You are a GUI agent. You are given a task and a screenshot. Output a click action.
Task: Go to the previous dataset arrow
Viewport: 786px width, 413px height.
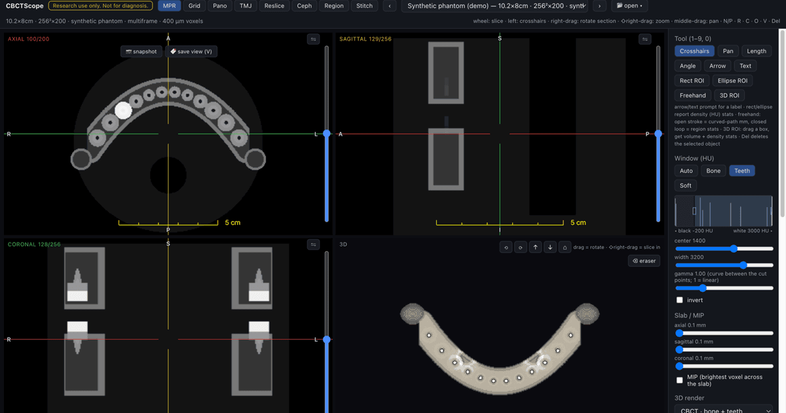(390, 6)
